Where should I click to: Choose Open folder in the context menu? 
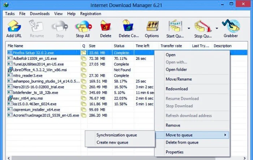176,69
